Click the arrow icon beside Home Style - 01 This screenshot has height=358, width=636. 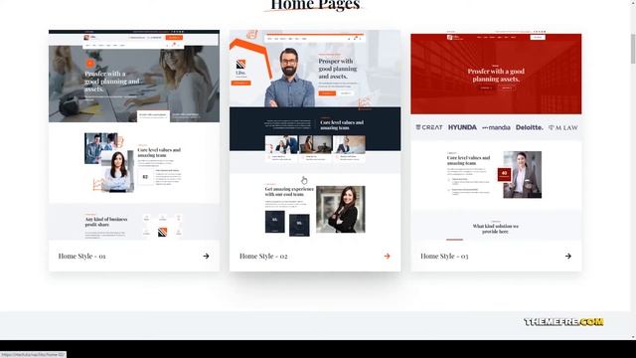[x=206, y=257]
